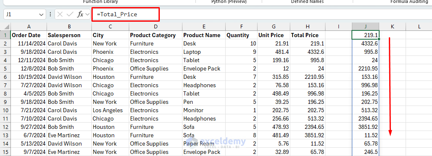
Task: Click the Insert Function fx icon
Action: pos(80,15)
